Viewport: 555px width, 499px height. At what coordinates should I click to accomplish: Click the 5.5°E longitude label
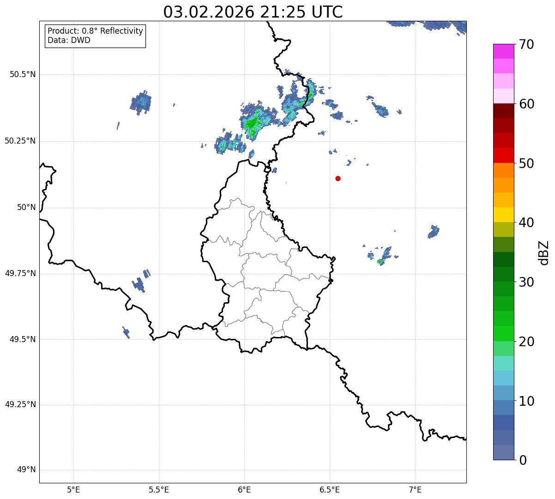pyautogui.click(x=159, y=489)
